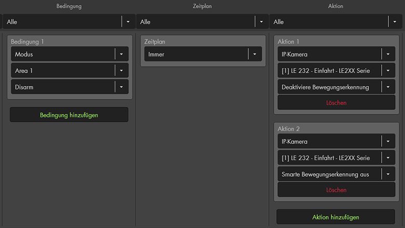Open the LE 232 Einfahrt camera dropdown in Aktion 2
The image size is (405, 228).
click(336, 158)
